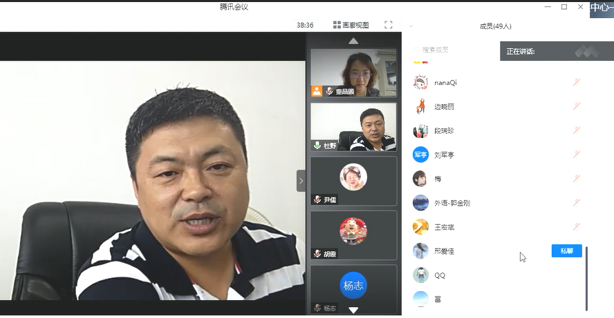Viewport: 614px width, 318px height.
Task: Select member 邢爱佳 in the list
Action: click(444, 251)
